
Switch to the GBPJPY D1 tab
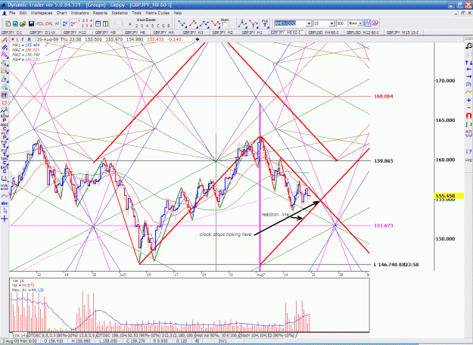click(x=13, y=33)
